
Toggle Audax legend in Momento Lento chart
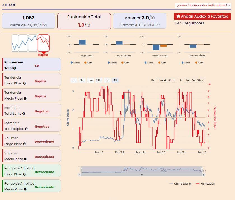coord(149,63)
